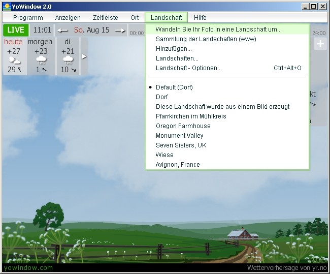Switch to Oregon Farmhouse landscape
Viewport: 330px width, 274px height.
183,126
